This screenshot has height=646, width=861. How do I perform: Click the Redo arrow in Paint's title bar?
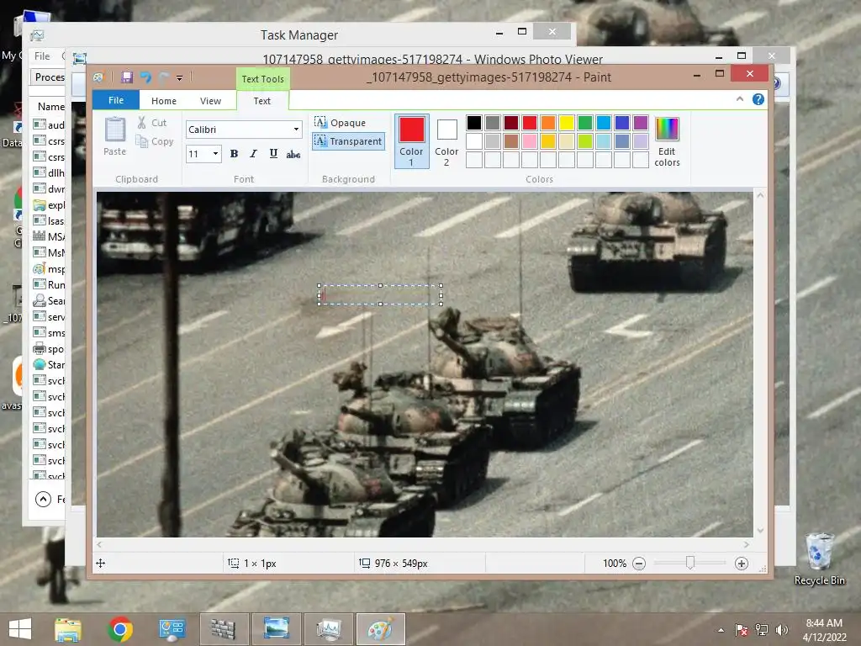pos(164,77)
